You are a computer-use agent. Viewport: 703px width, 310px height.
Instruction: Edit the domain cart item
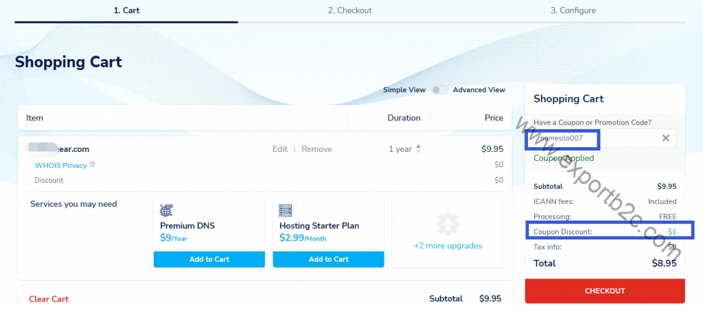point(279,149)
